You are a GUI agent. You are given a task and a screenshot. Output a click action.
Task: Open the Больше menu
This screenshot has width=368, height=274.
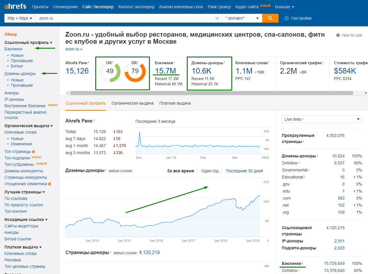[x=284, y=7]
